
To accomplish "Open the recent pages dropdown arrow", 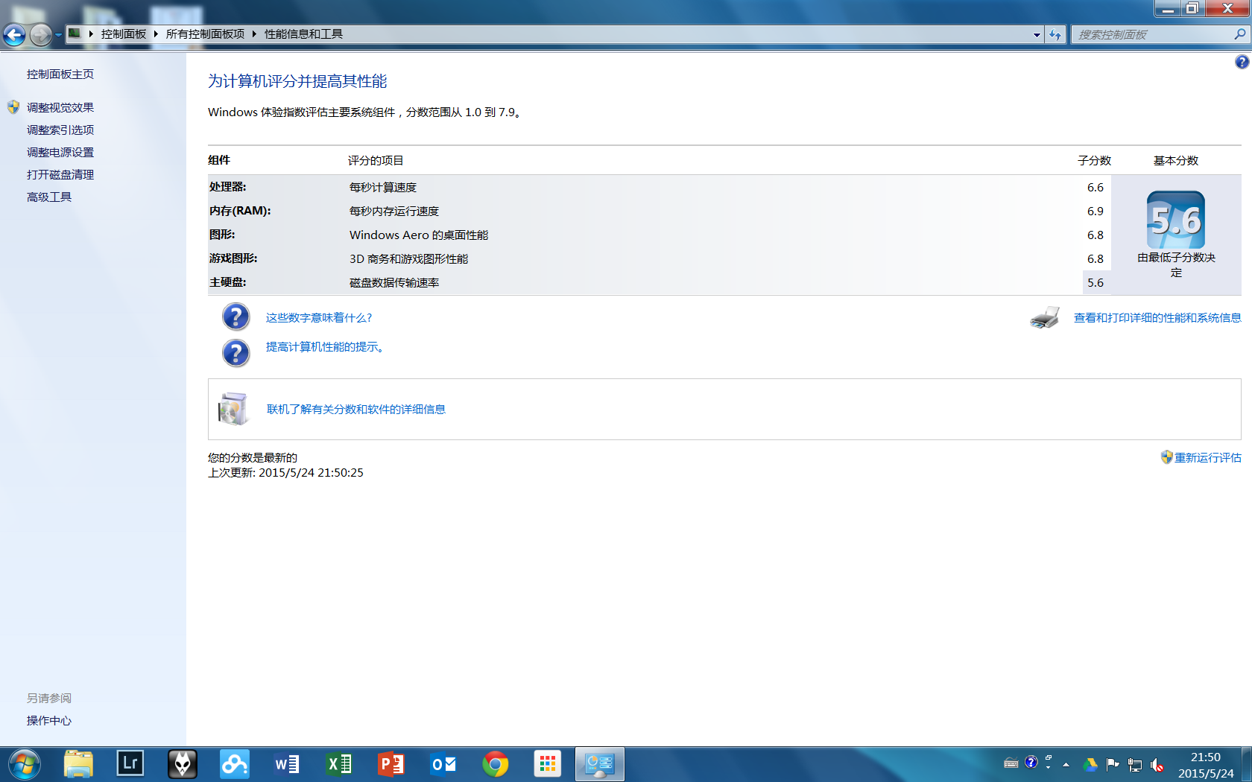I will (58, 34).
